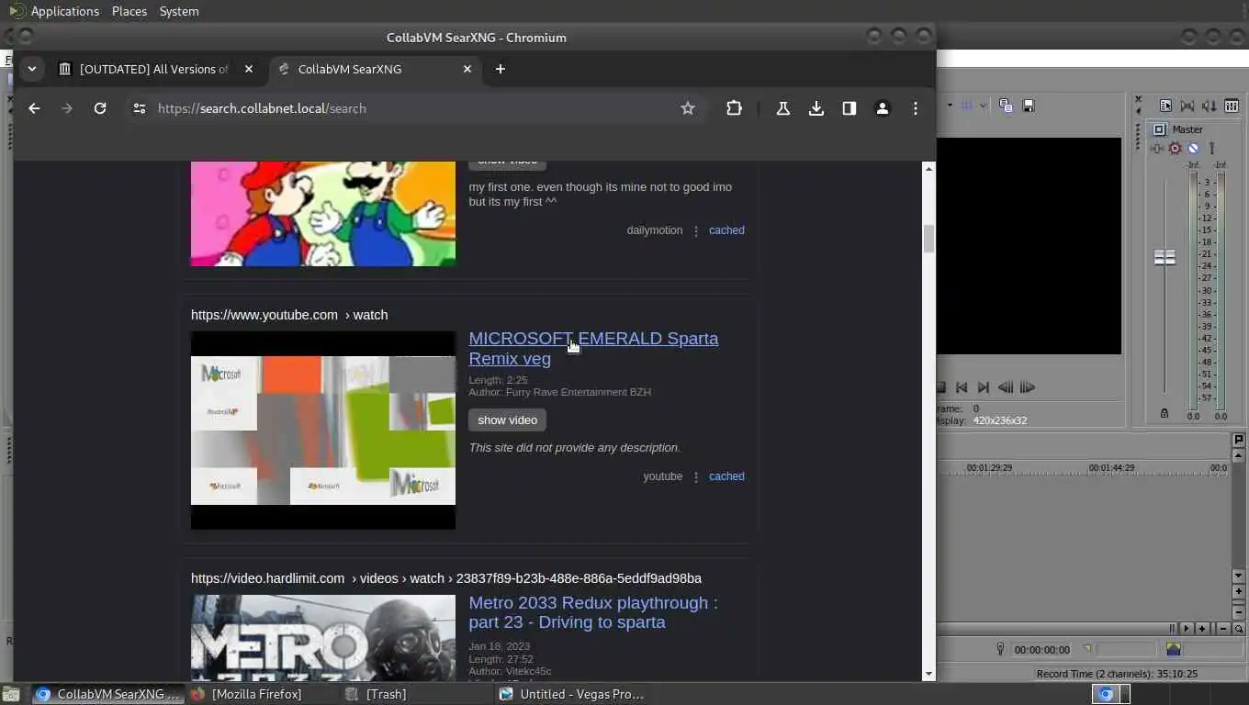The height and width of the screenshot is (705, 1249).
Task: Click Vegas cursor time field 00:00:00:00
Action: point(1041,650)
